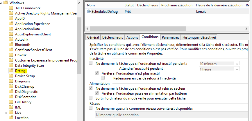Click the Chkdsk folder icon

click(11, 55)
